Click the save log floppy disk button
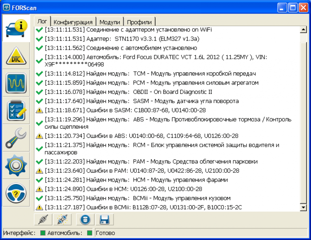Image resolution: width=311 pixels, height=240 pixels. point(104,219)
